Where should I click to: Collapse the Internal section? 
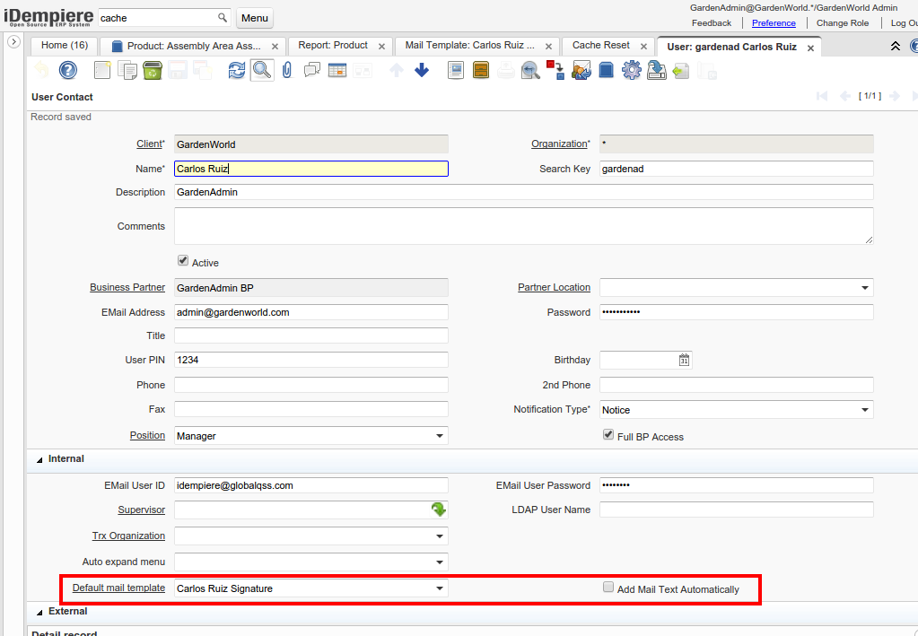point(39,459)
